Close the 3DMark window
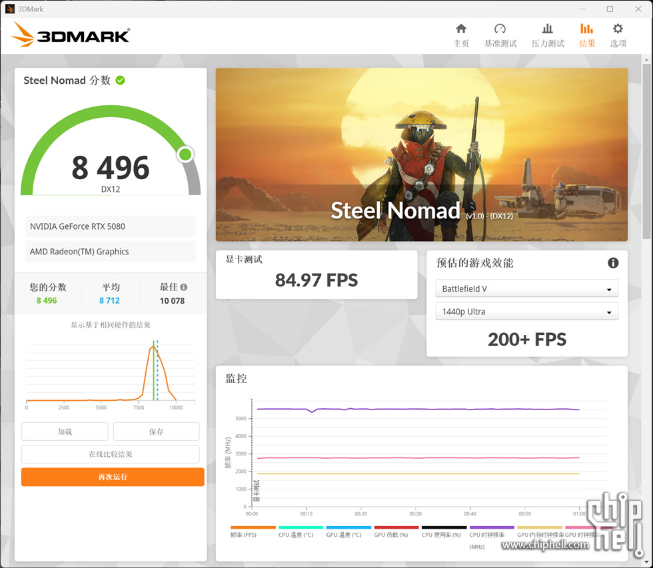 (638, 9)
